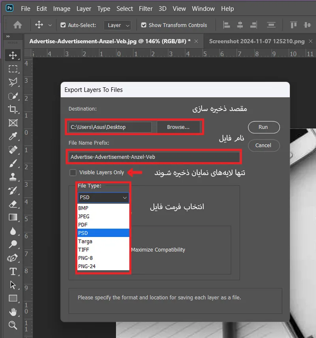Select the Zoom tool
The width and height of the screenshot is (316, 338).
[x=13, y=325]
